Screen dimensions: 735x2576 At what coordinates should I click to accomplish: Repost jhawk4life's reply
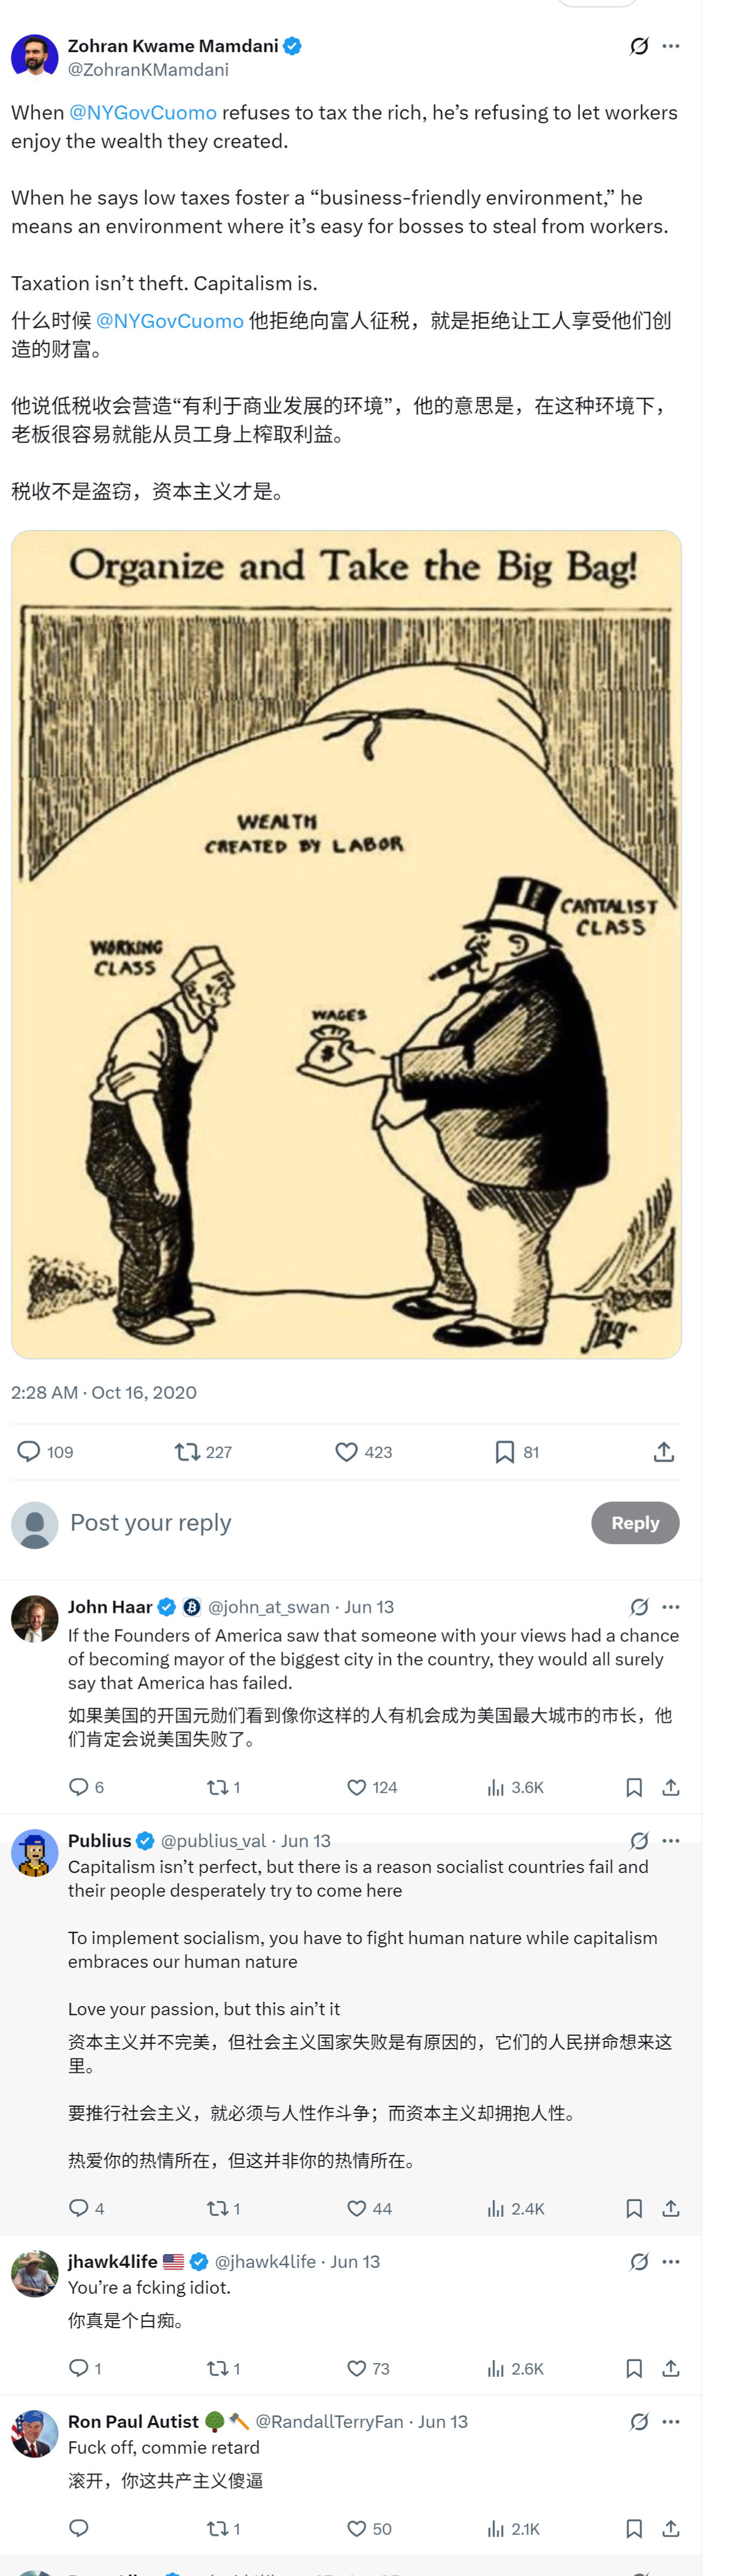tap(216, 2368)
